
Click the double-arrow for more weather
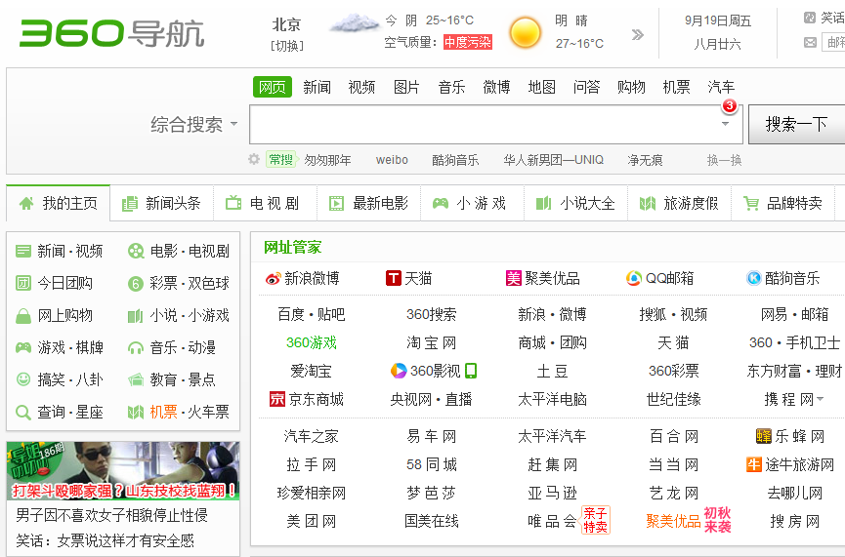coord(638,35)
